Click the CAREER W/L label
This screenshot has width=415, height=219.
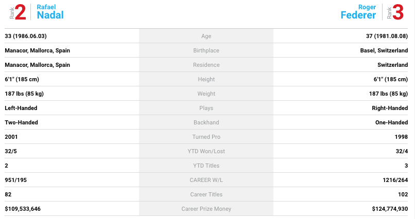[x=206, y=180]
